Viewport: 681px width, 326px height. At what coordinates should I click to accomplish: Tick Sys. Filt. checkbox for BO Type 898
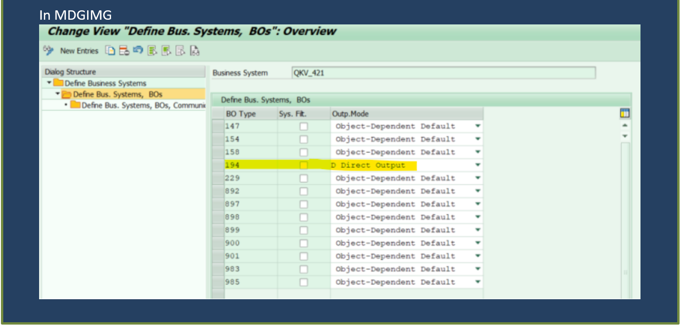304,217
